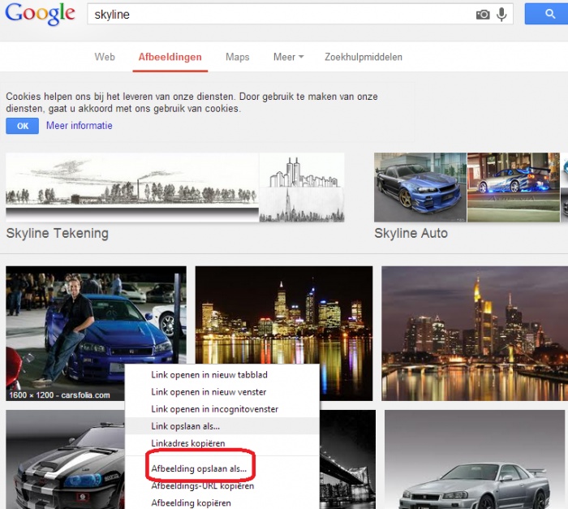This screenshot has width=568, height=509.
Task: Select the Afbeeldingen tab
Action: coord(170,57)
